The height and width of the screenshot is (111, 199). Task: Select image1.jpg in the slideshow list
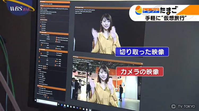tap(44, 24)
